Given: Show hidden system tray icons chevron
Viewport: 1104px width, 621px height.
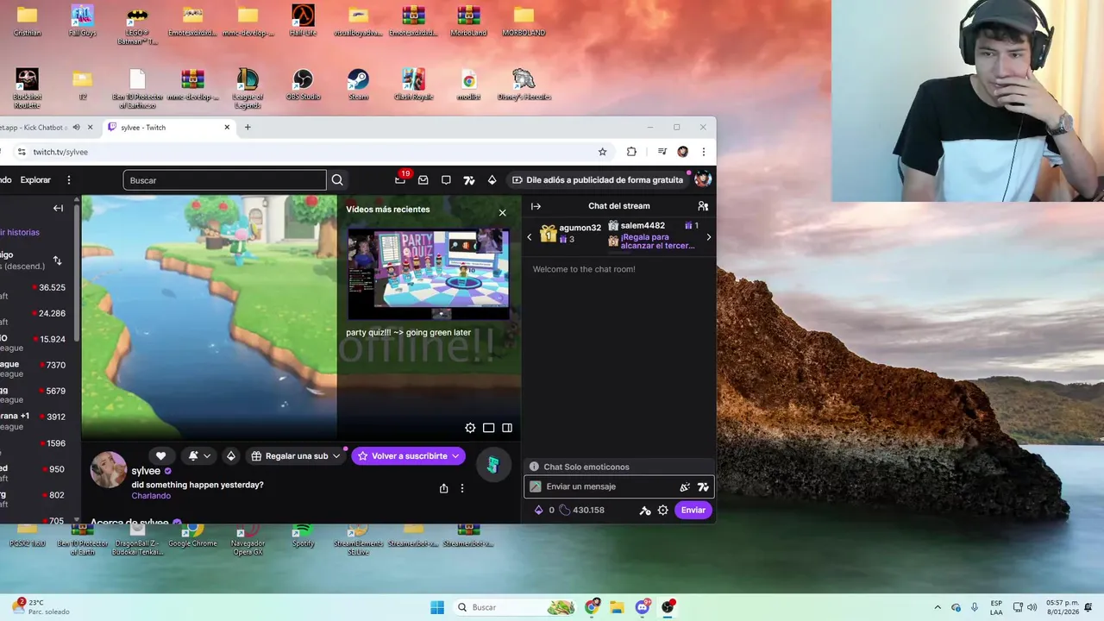Looking at the screenshot, I should pos(937,607).
